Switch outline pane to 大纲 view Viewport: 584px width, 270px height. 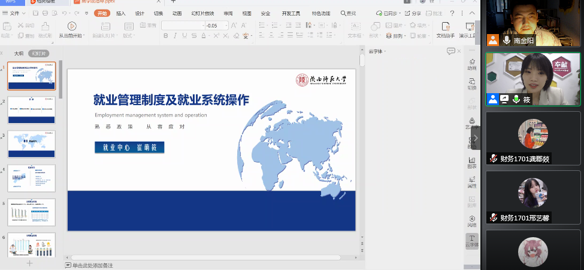19,53
